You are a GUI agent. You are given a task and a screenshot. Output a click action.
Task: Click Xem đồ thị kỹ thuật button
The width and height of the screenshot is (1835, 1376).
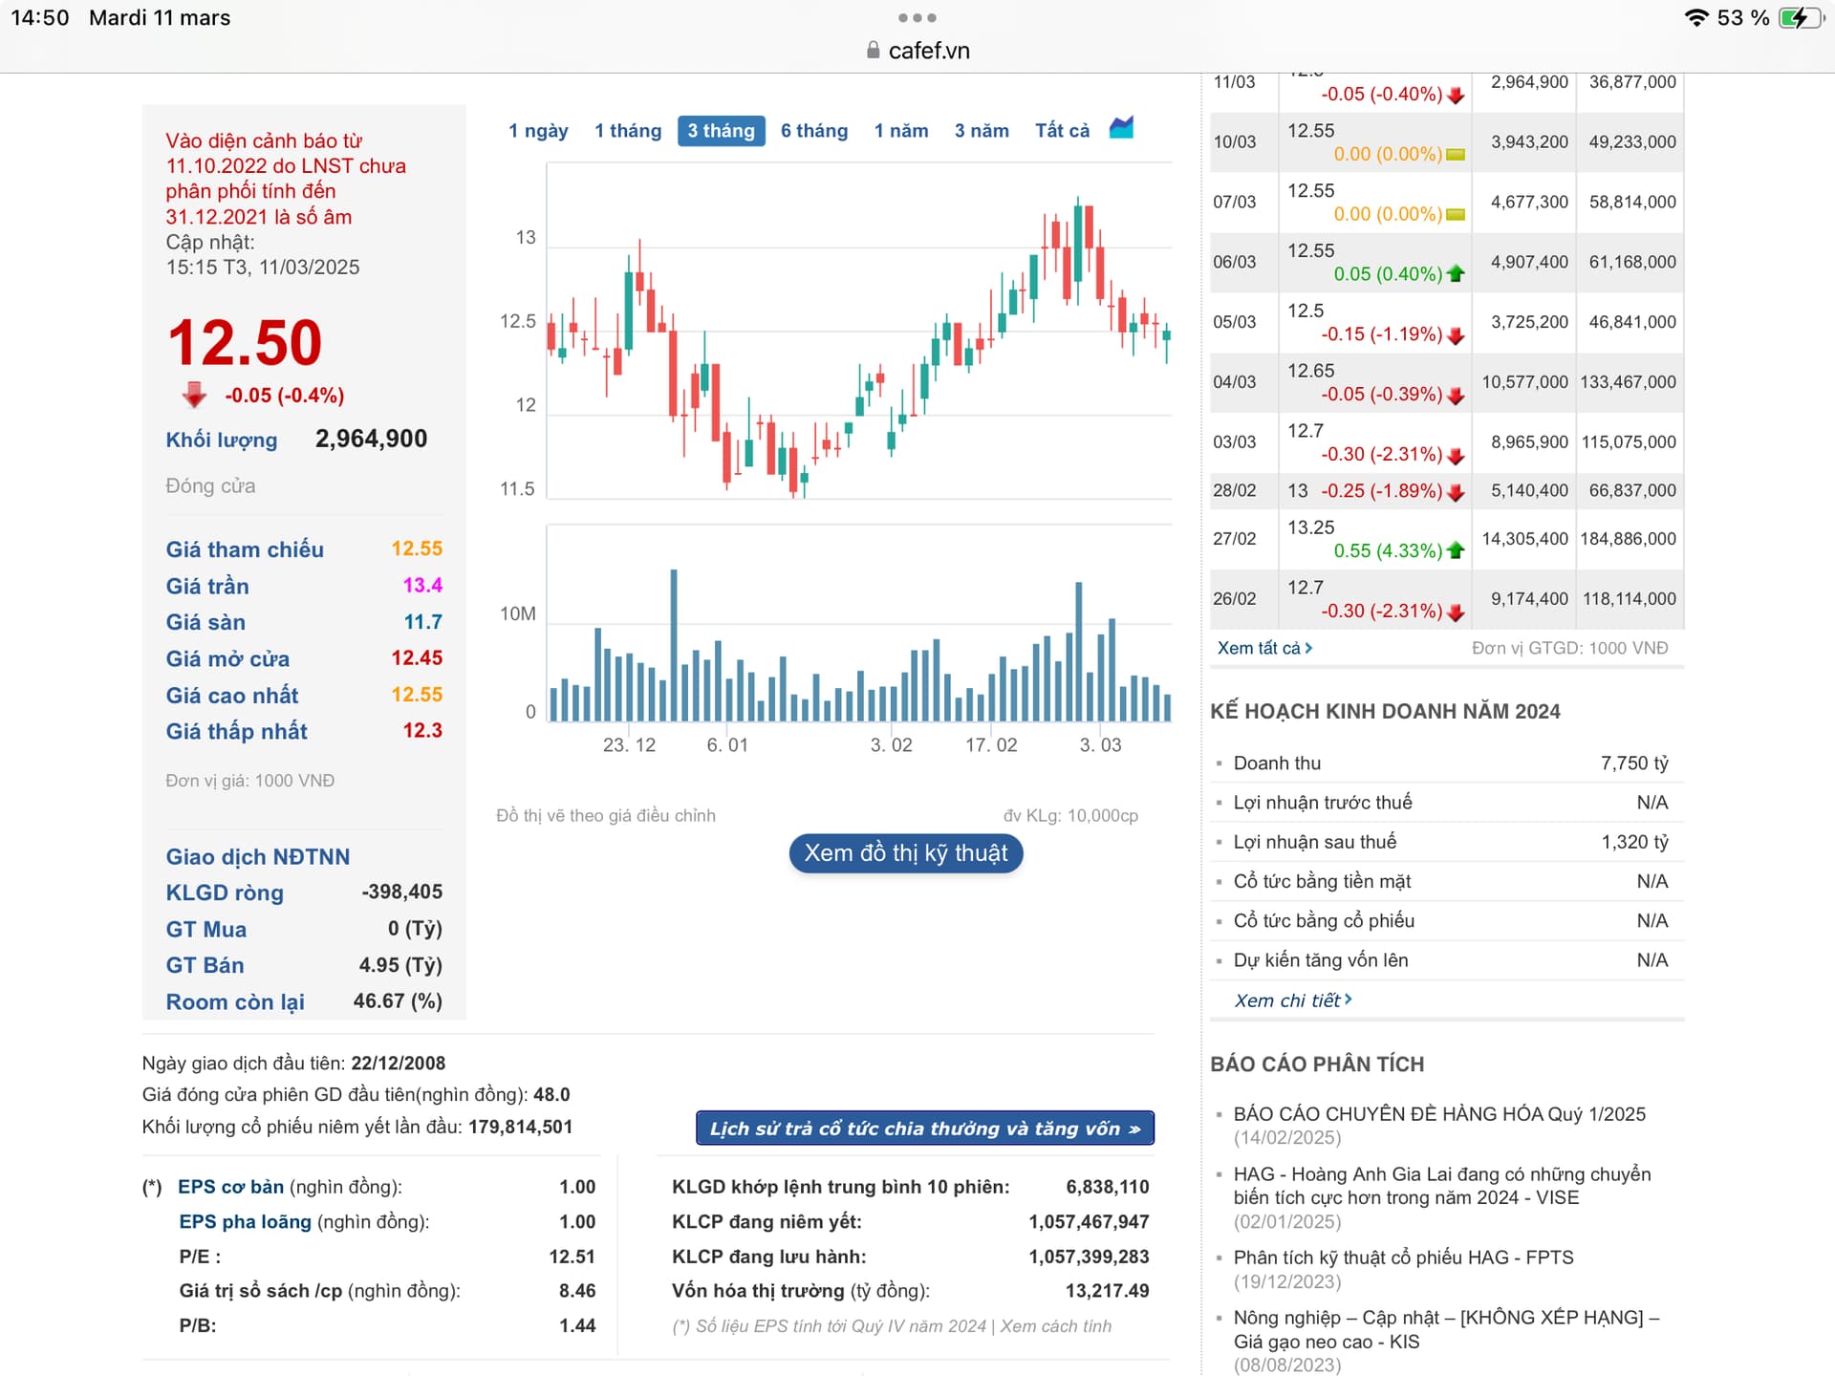[905, 853]
